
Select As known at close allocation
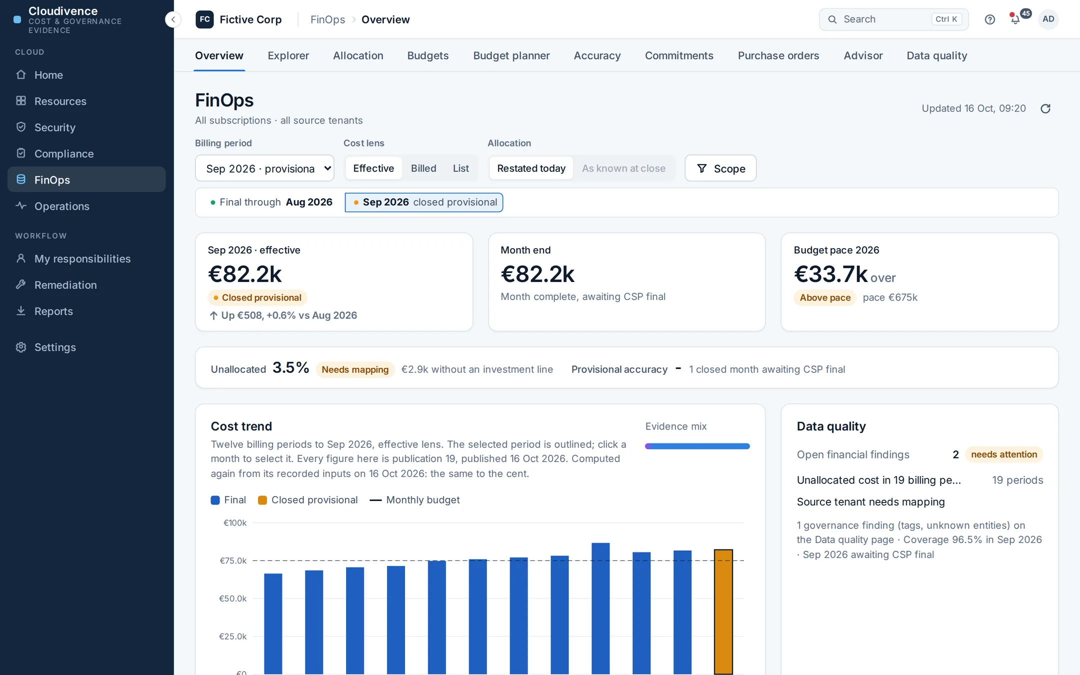pyautogui.click(x=623, y=168)
